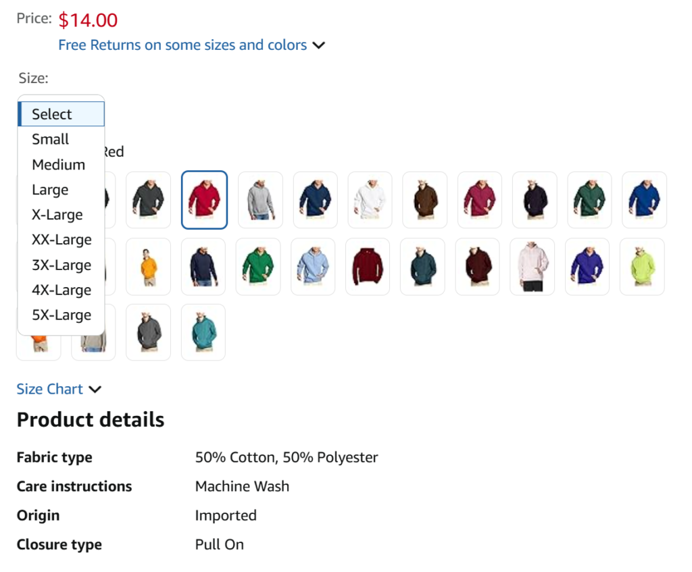
Task: Choose the navy blue hoodie color
Action: tap(315, 200)
